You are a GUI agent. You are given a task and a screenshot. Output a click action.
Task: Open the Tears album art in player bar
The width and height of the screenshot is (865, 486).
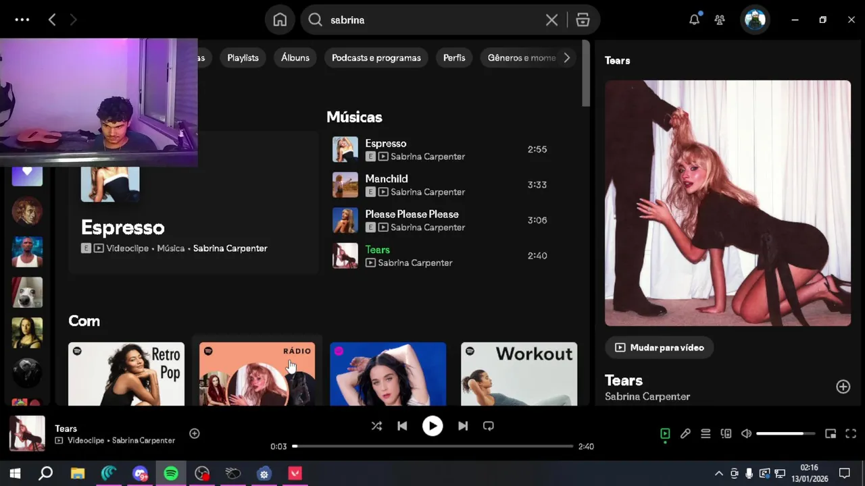(x=27, y=433)
